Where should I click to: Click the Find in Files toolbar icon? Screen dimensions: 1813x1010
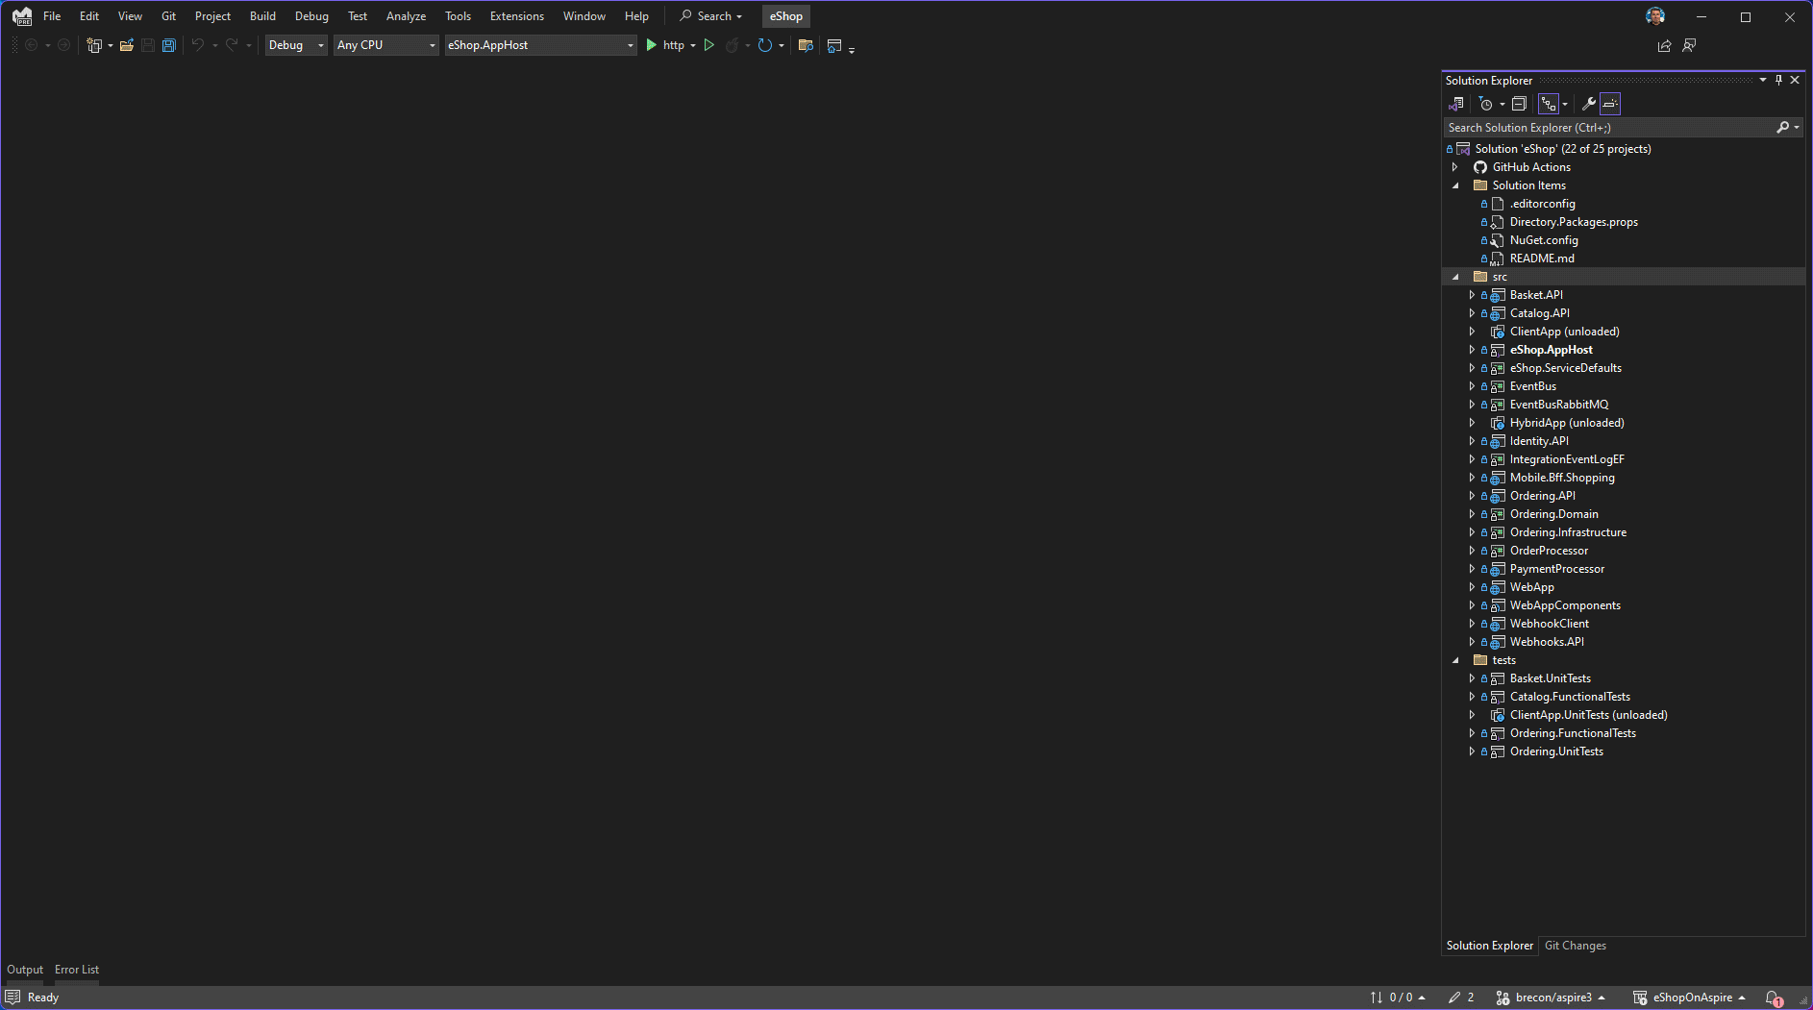806,45
